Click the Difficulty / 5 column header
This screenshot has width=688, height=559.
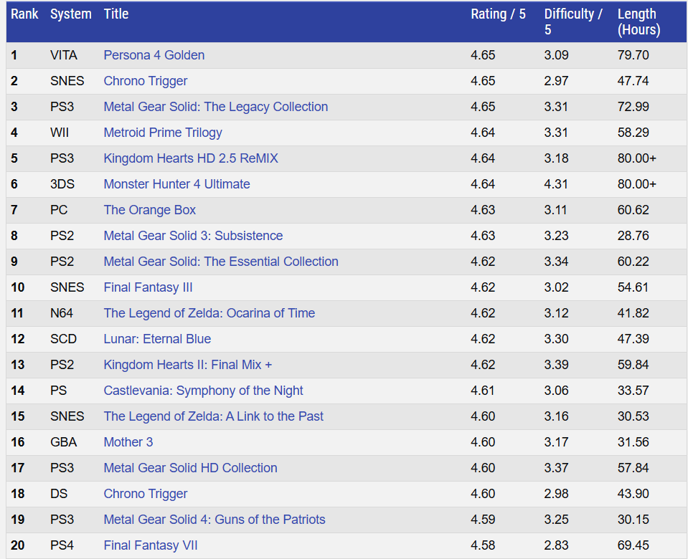(573, 22)
